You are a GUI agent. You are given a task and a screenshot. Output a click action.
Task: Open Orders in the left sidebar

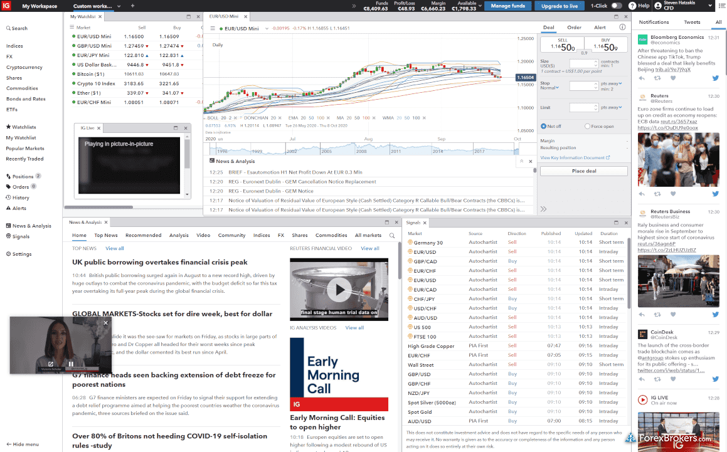tap(21, 187)
